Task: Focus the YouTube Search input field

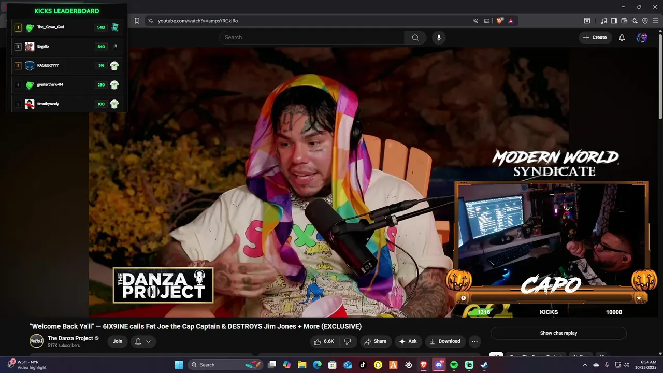Action: tap(312, 37)
